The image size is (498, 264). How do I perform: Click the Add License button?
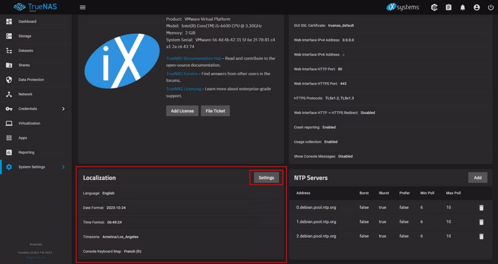click(x=182, y=111)
